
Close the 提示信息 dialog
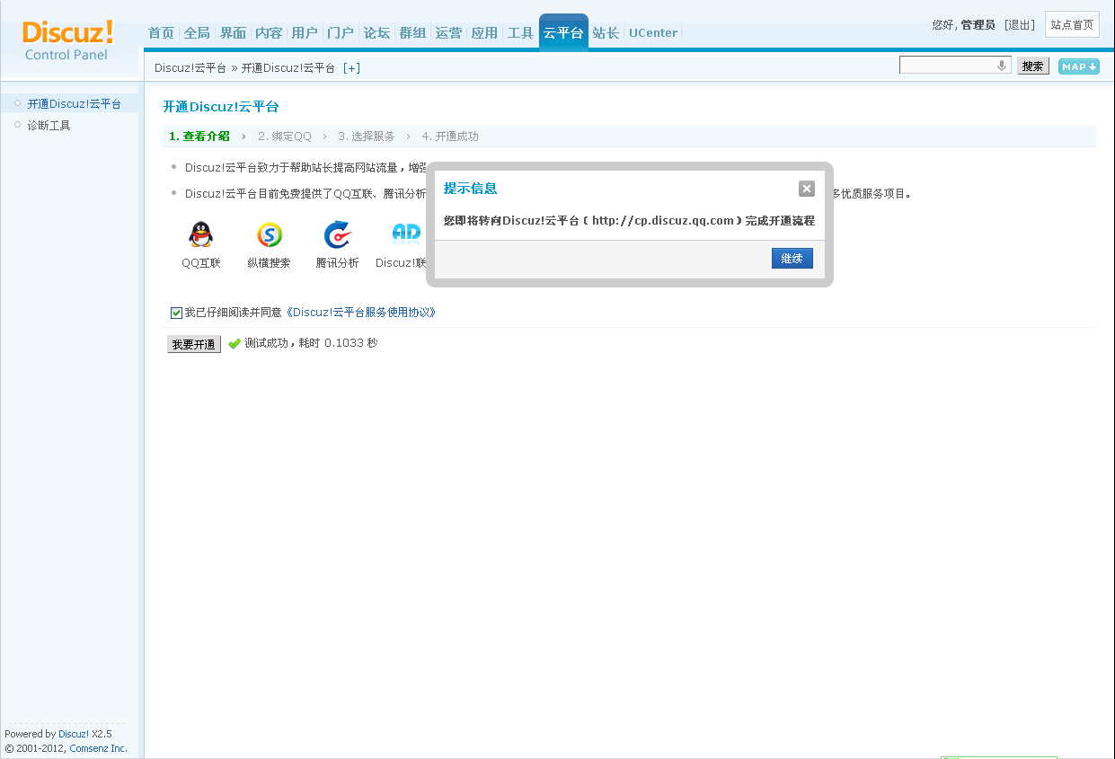(807, 189)
